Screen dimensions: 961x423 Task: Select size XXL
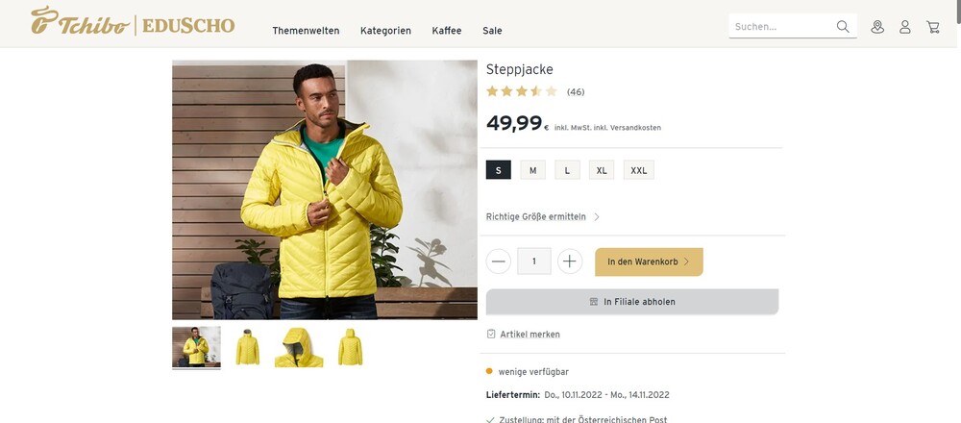[x=639, y=170]
